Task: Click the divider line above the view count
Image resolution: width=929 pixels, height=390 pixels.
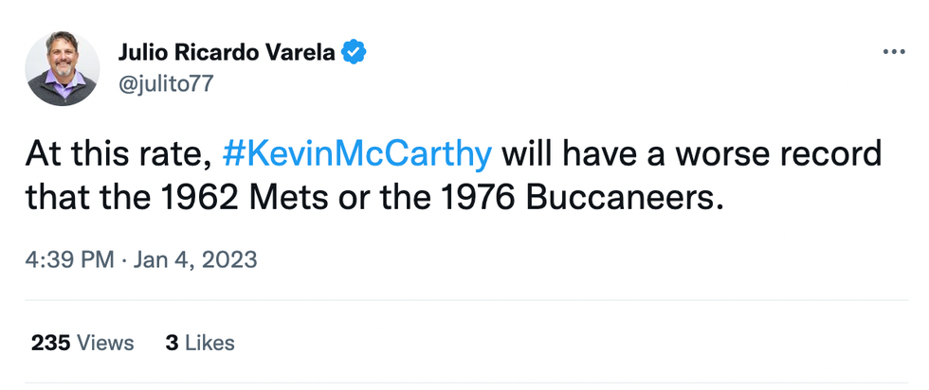Action: click(x=464, y=301)
